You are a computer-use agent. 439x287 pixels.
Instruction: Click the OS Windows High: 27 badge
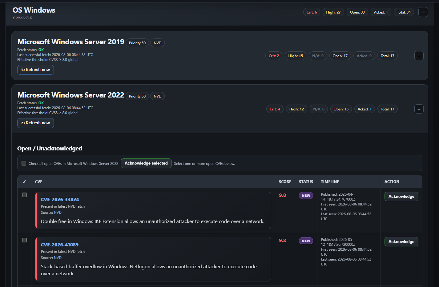coord(333,12)
